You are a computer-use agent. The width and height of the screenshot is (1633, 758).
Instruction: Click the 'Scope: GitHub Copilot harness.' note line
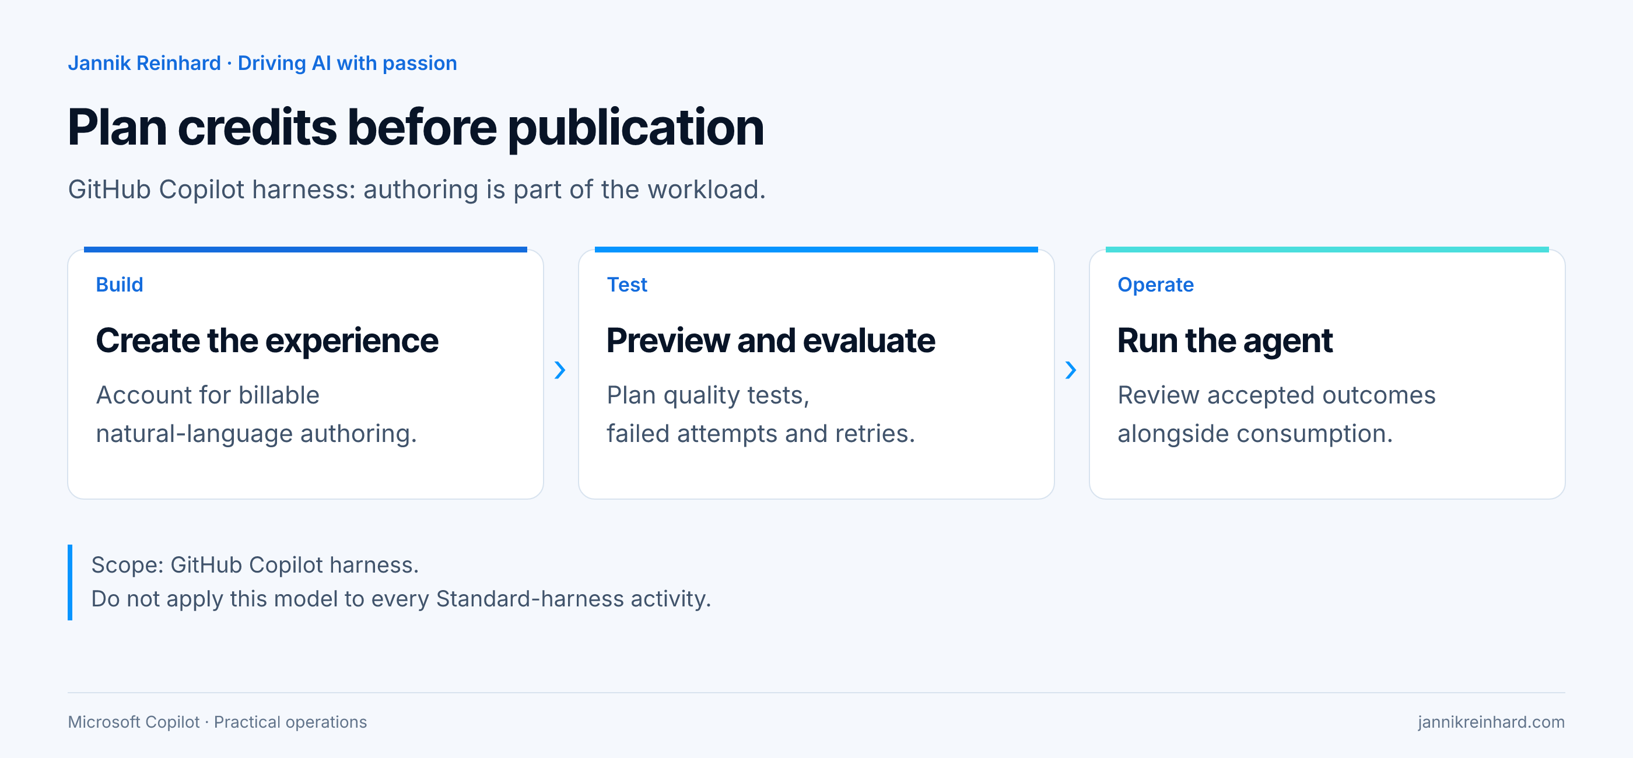(255, 564)
